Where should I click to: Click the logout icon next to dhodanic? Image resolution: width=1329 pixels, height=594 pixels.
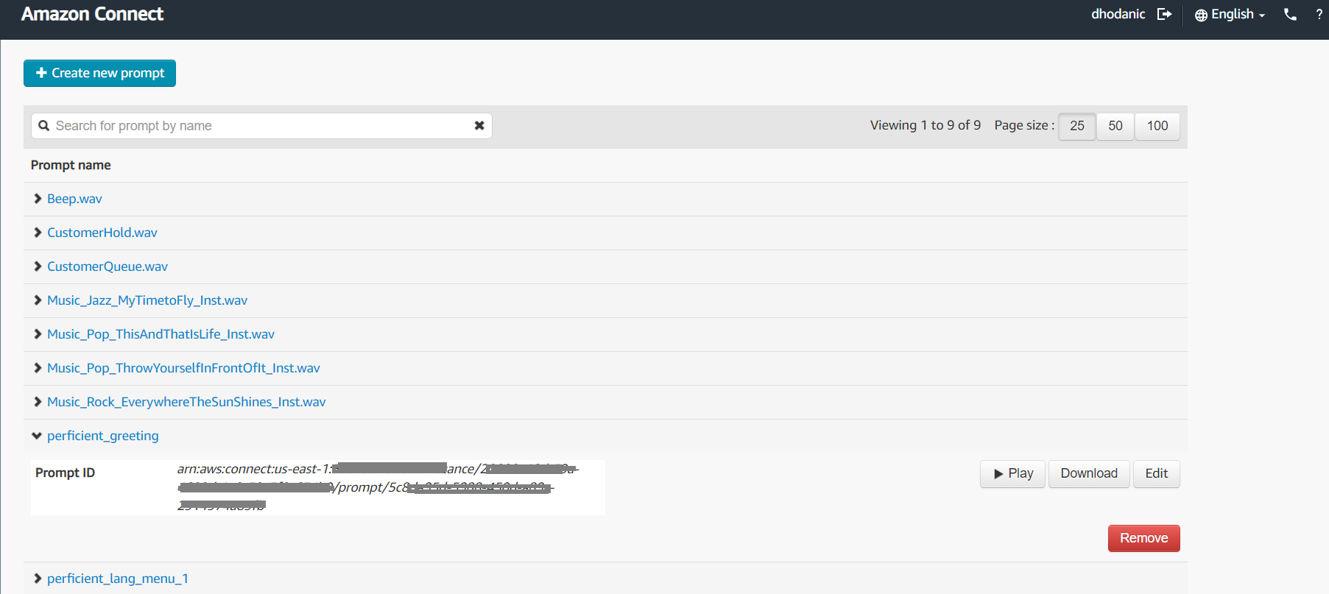click(x=1164, y=14)
